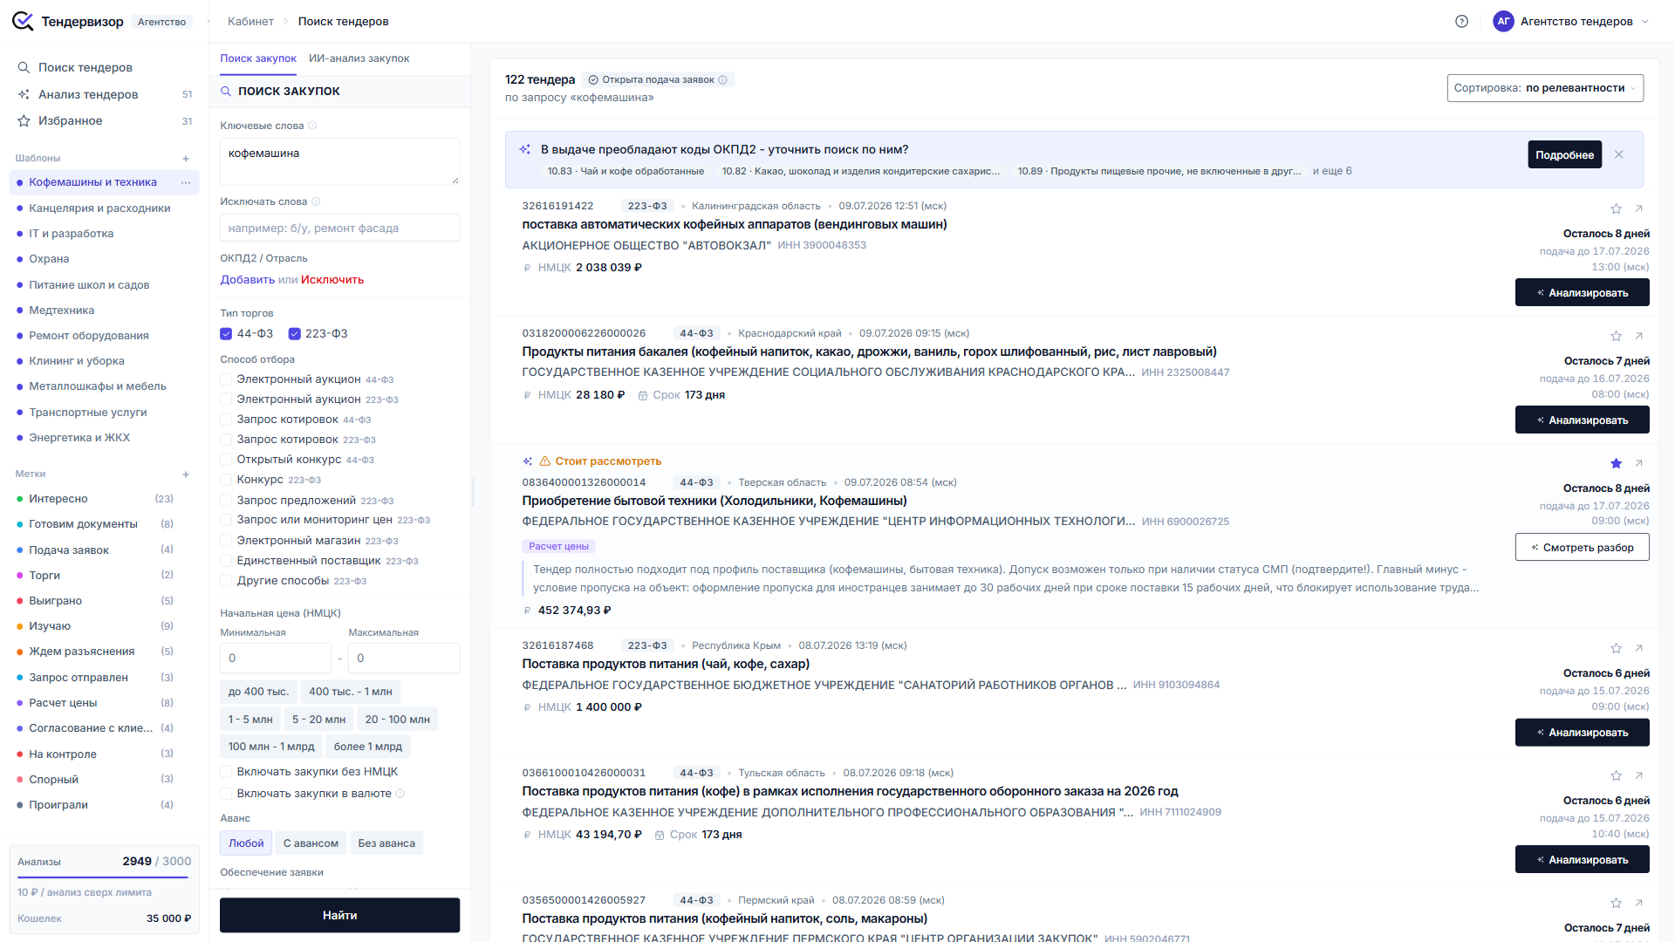Select С авансом option

pos(311,843)
